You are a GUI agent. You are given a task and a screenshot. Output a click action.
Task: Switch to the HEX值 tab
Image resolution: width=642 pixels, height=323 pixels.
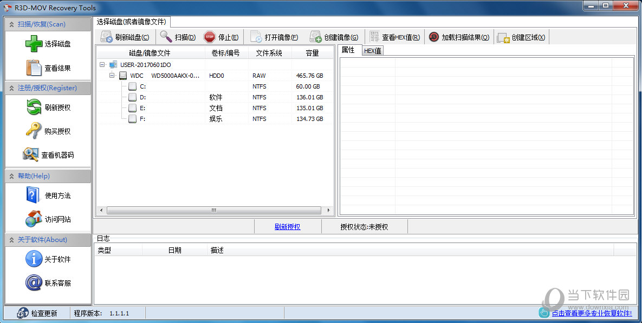pyautogui.click(x=373, y=51)
